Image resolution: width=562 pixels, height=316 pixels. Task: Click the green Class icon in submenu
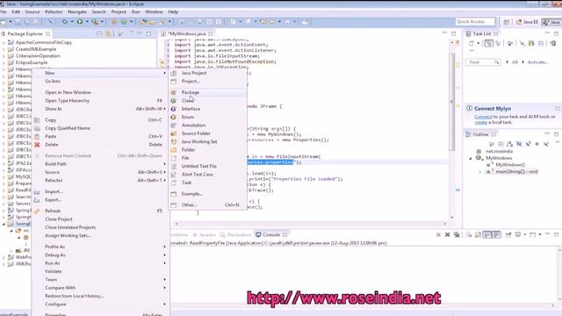coord(174,101)
